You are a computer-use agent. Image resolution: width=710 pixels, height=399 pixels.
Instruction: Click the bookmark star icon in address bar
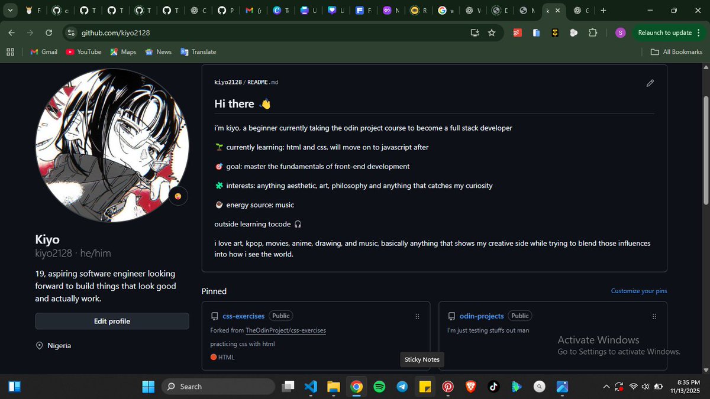pos(492,33)
